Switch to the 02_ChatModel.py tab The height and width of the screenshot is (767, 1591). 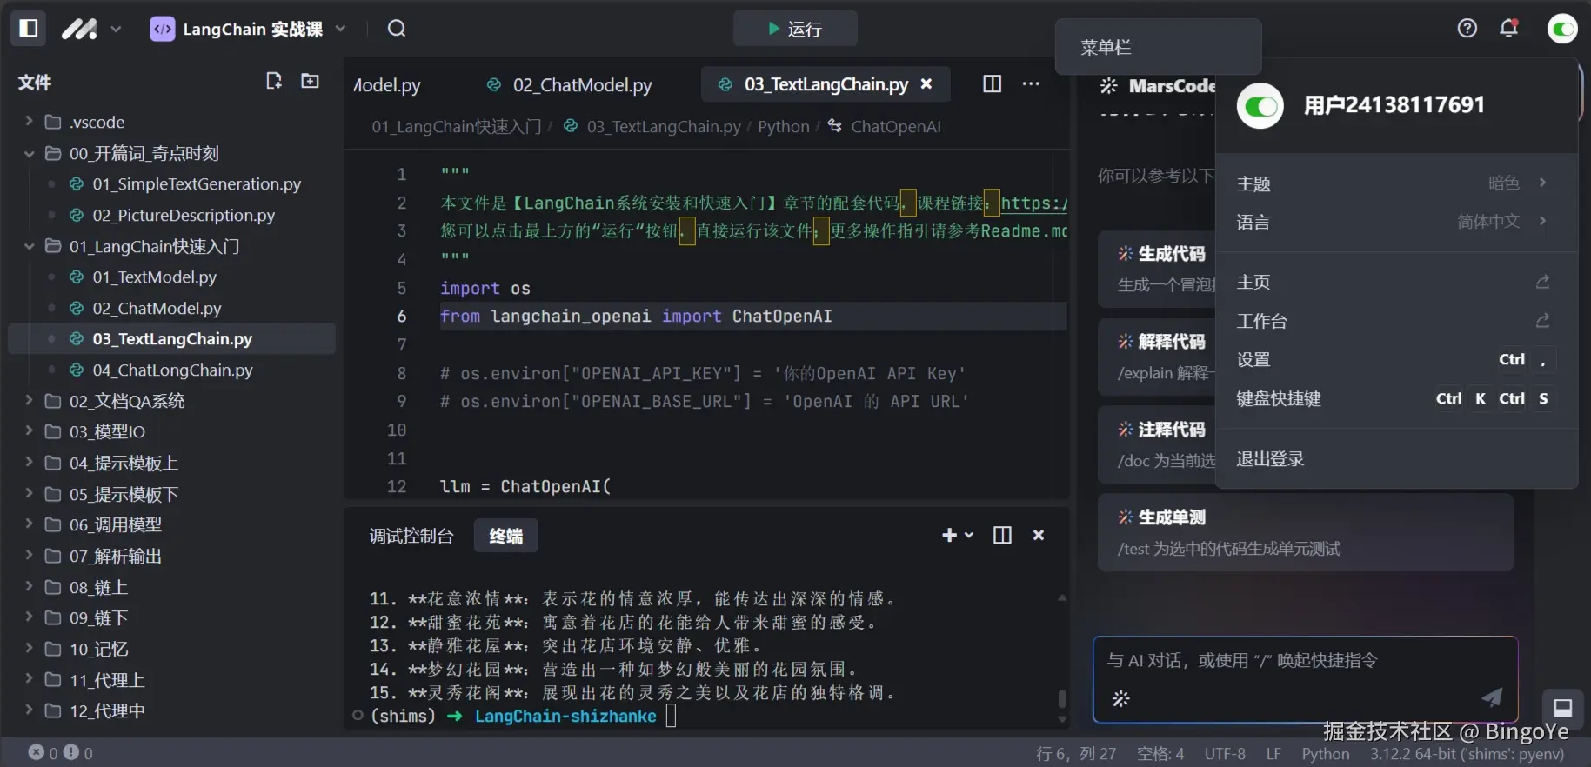[x=581, y=84]
